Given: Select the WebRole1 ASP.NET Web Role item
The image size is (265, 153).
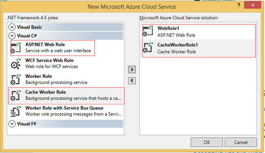Looking at the screenshot, I should (199, 32).
